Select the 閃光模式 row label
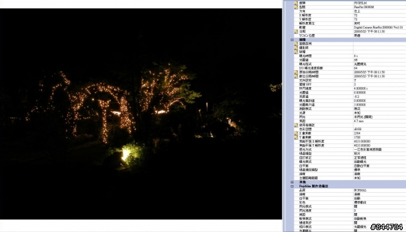 (x=305, y=207)
